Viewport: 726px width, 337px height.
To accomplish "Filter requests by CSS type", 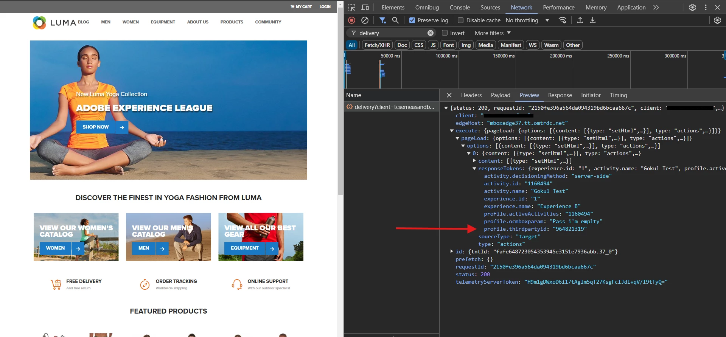I will 419,45.
